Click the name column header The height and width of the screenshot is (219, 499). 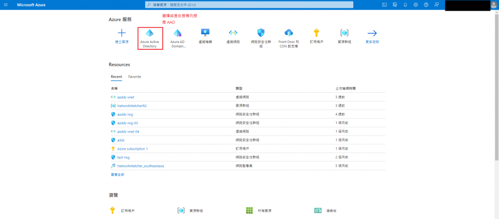(114, 88)
